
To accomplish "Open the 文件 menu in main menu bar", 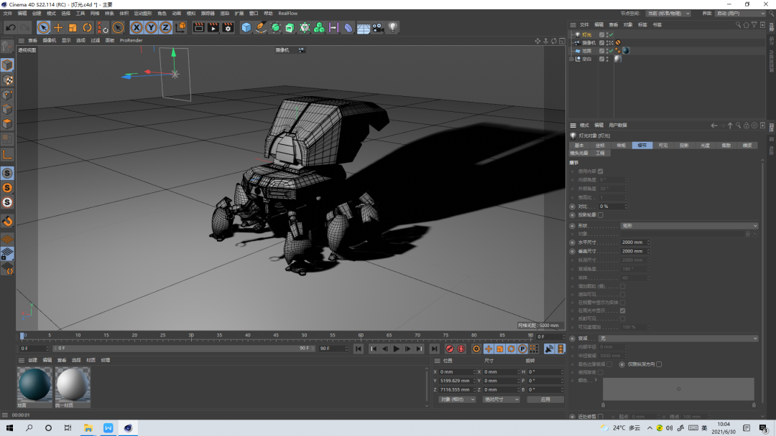I will tap(7, 14).
